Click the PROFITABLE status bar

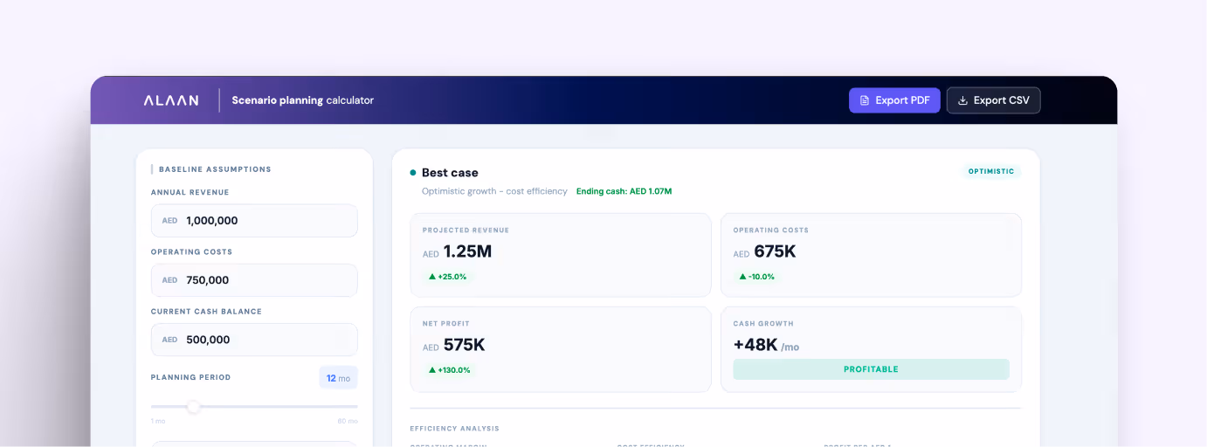871,369
